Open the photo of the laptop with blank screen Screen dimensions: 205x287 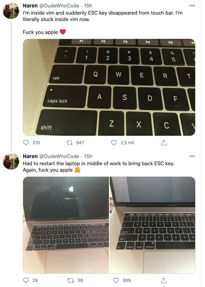click(x=152, y=225)
